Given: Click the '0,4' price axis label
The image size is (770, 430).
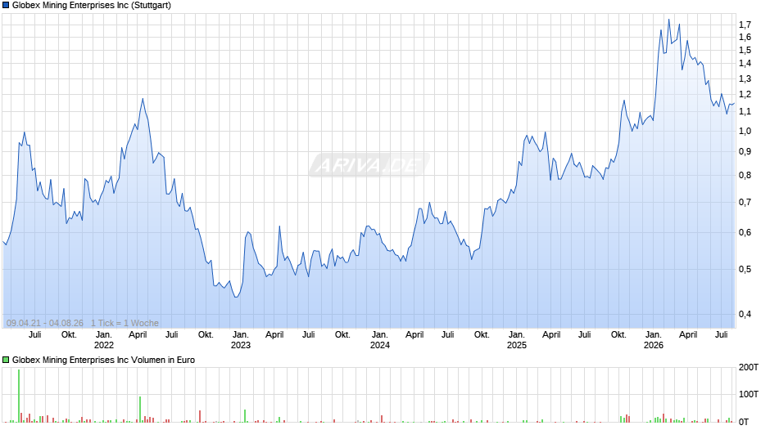Looking at the screenshot, I should (x=745, y=314).
